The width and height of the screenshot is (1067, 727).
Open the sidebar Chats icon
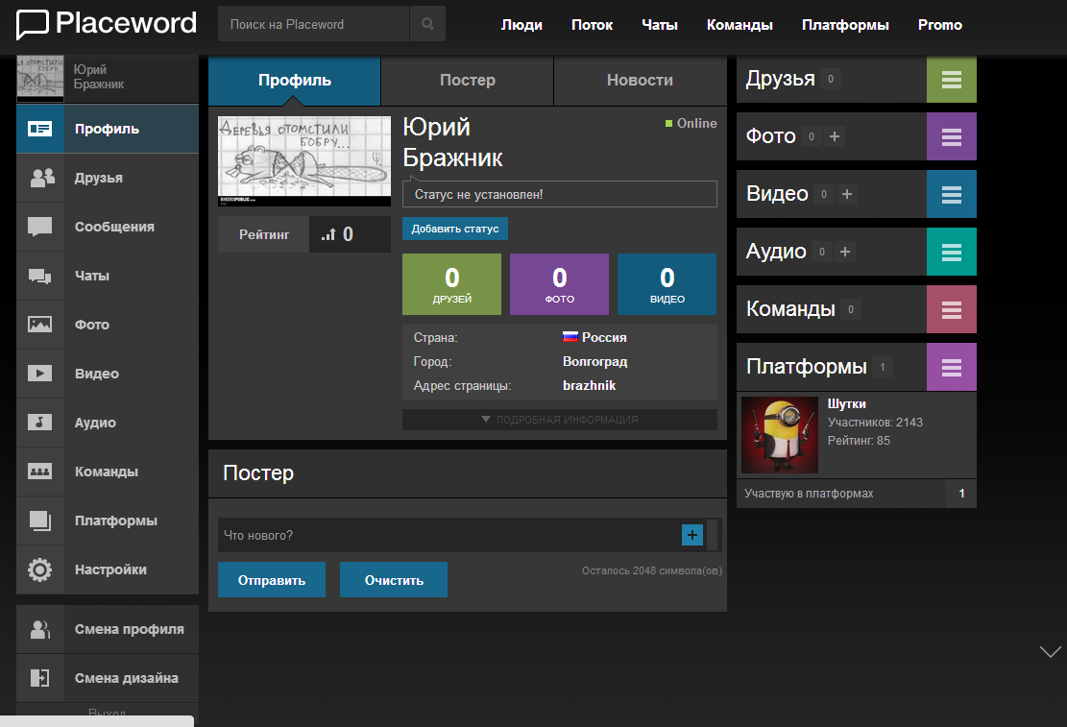point(40,276)
